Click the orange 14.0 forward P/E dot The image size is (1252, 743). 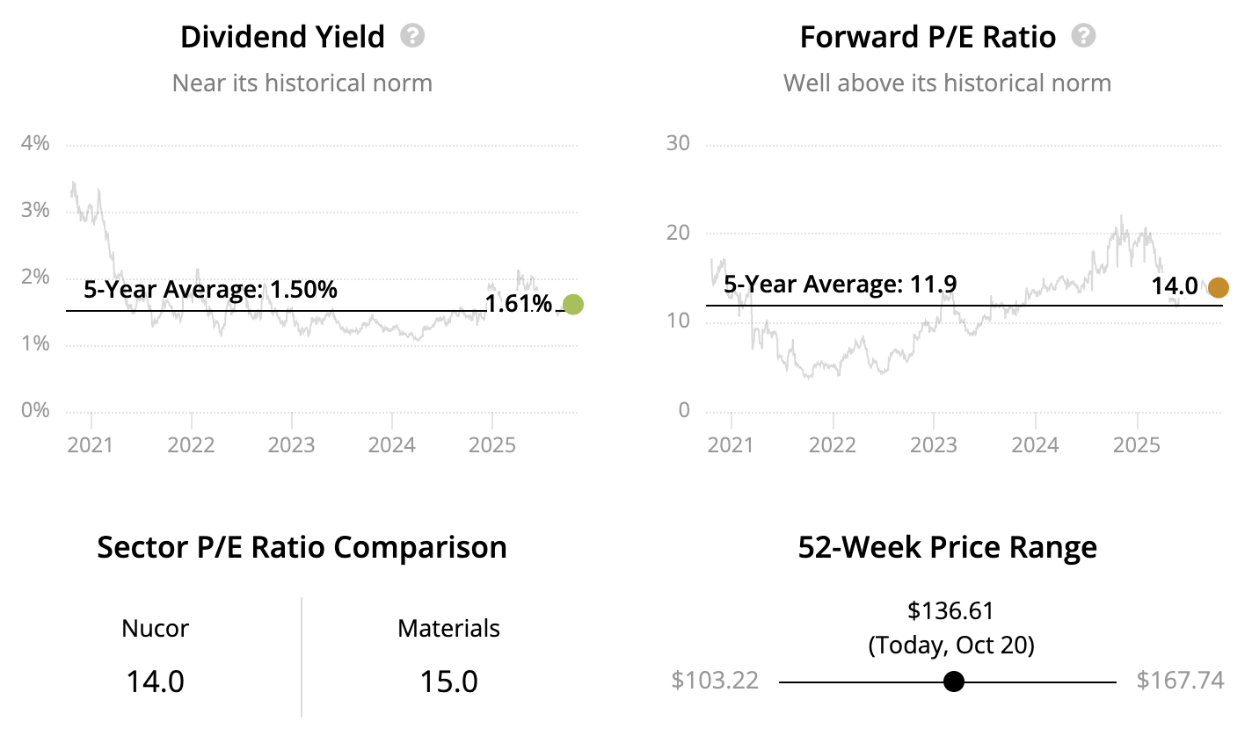[x=1218, y=287]
